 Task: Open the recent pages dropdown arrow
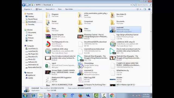coord(30,5)
